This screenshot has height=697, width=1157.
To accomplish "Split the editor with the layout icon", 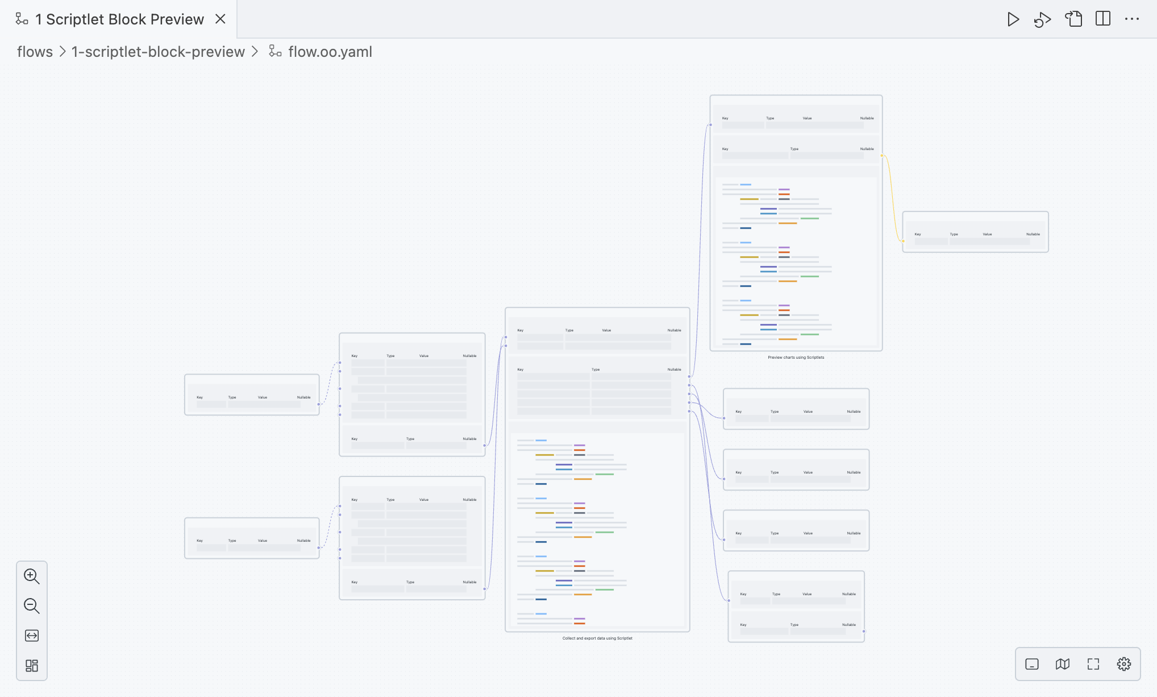I will (1103, 19).
